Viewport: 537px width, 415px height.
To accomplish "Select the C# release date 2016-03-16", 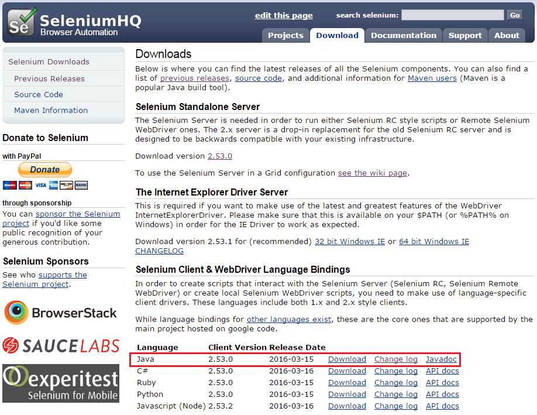I will (x=291, y=371).
